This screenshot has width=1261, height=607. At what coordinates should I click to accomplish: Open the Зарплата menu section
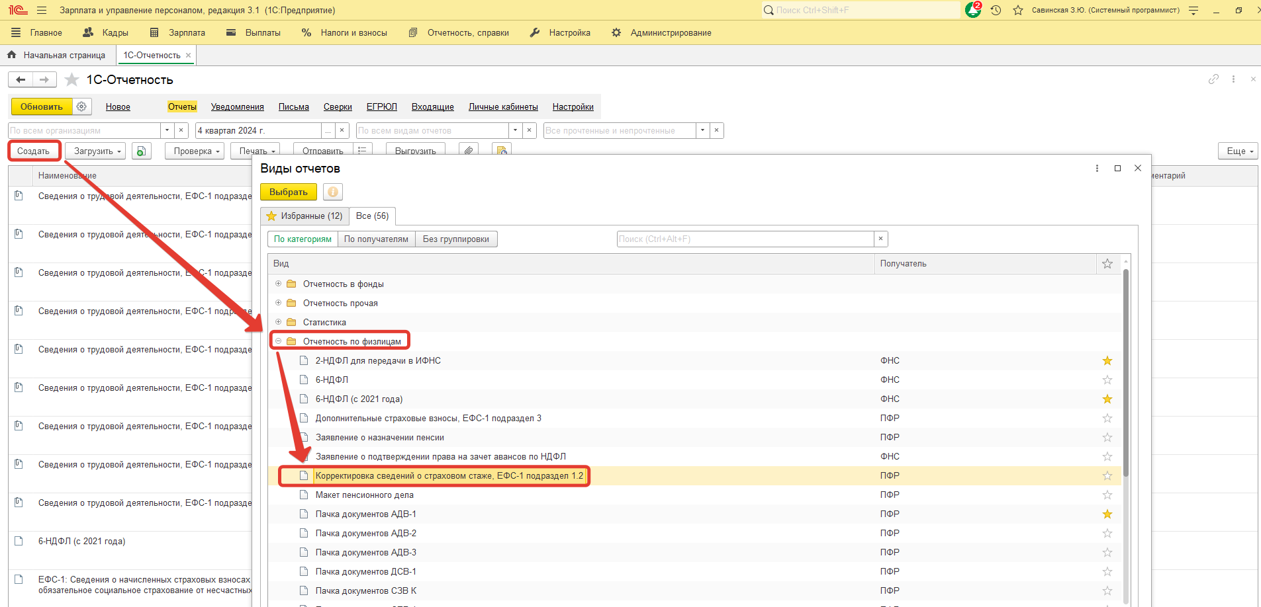(178, 32)
